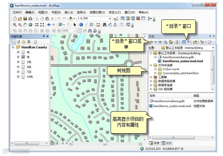
Task: Collapse the 文件夹连接 node
Action: (151, 65)
